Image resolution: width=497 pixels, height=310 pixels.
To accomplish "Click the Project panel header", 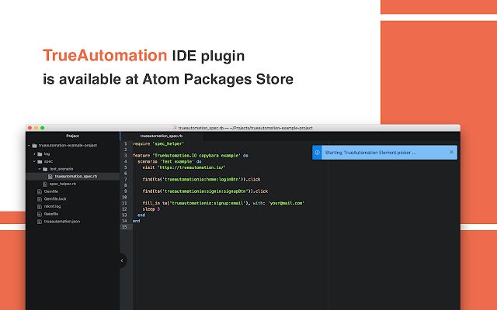I will (72, 136).
